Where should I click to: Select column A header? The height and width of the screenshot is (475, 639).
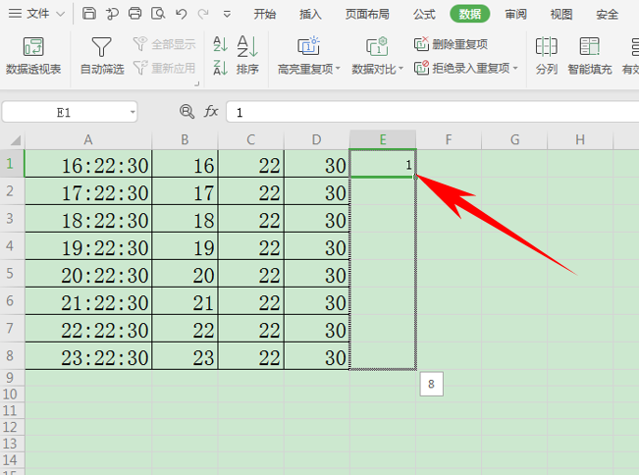tap(88, 139)
